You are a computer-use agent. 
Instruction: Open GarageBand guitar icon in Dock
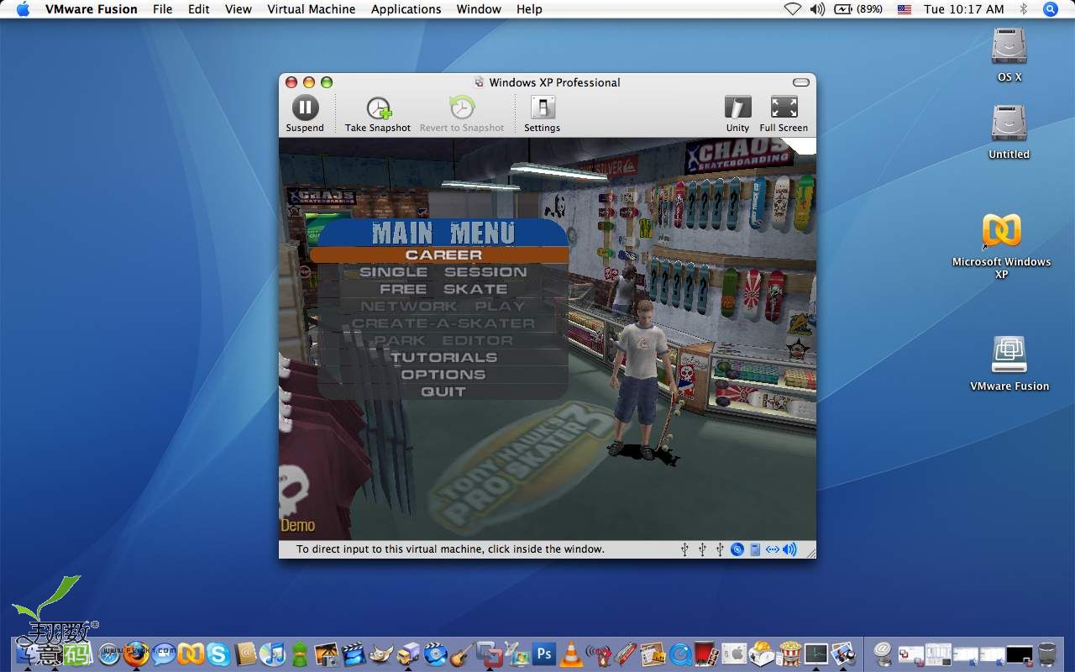click(461, 654)
